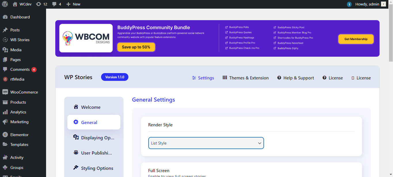Click the Products sidebar icon
The width and height of the screenshot is (393, 177).
(5, 102)
